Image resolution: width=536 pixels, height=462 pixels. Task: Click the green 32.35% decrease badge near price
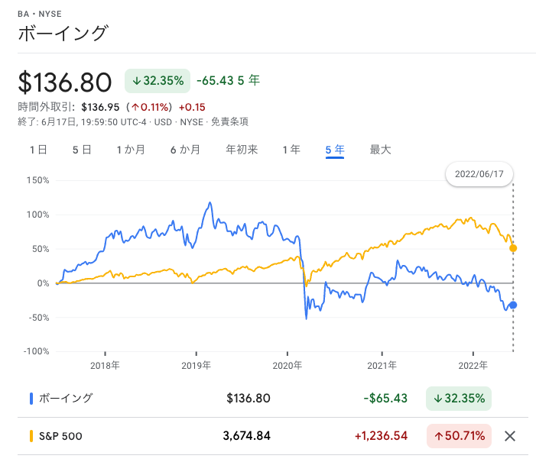click(x=158, y=80)
